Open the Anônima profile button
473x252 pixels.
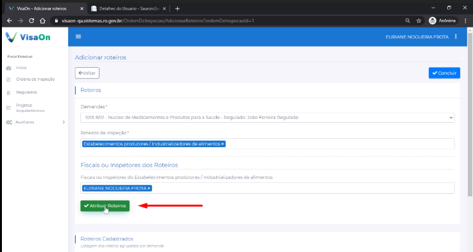pyautogui.click(x=443, y=20)
